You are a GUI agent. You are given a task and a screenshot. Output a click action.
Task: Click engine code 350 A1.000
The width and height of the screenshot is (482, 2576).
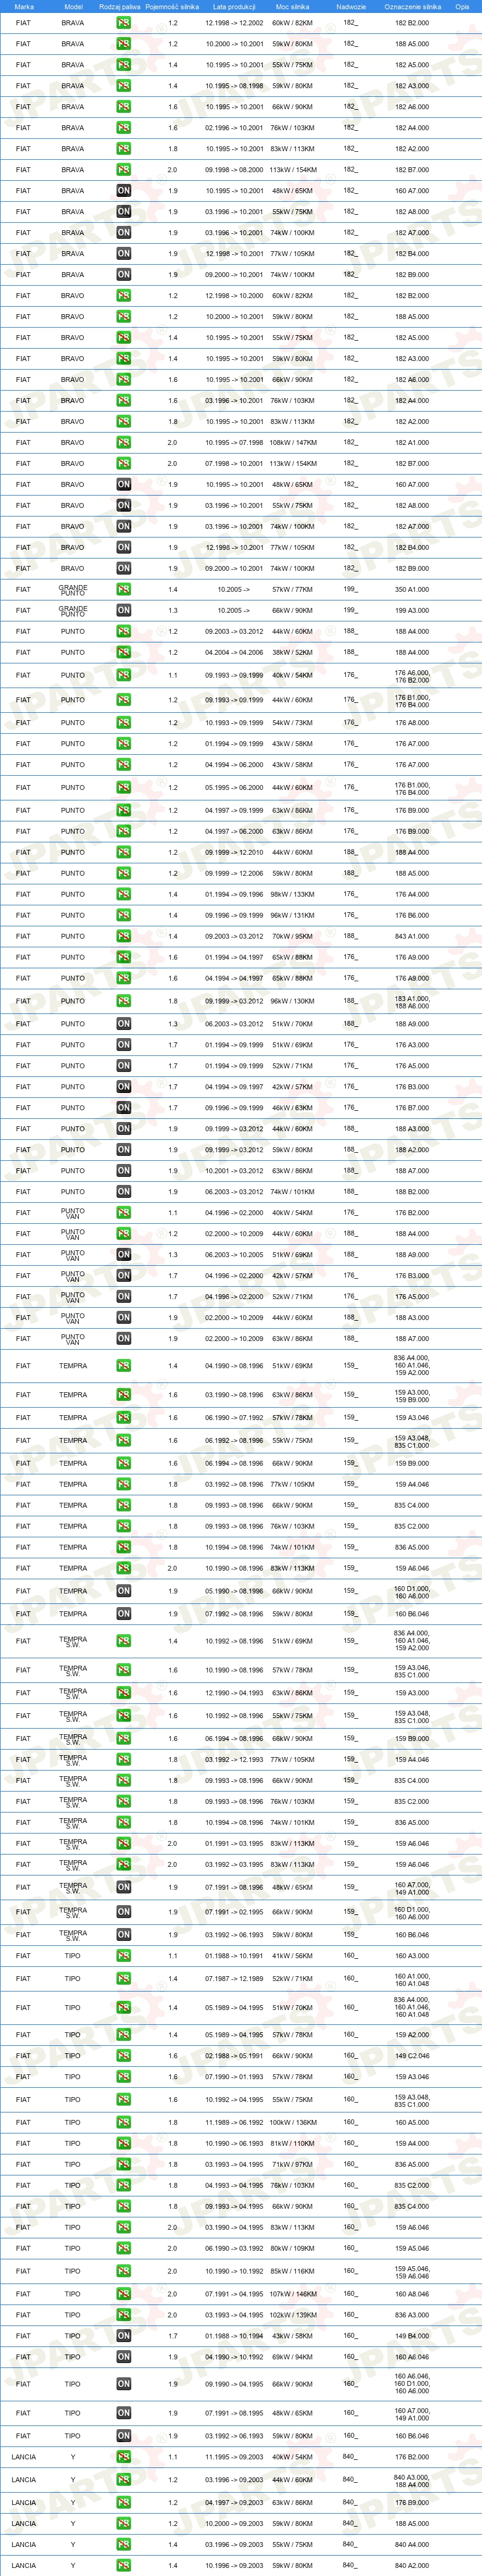click(x=412, y=590)
